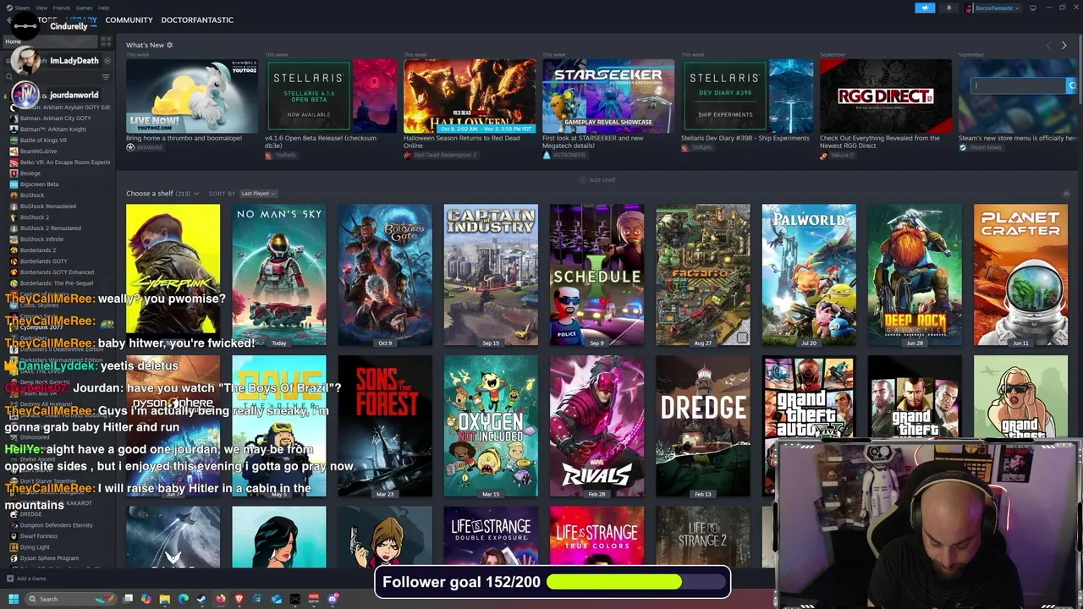The image size is (1083, 609).
Task: Select Life is Strange Double Exposure cover
Action: point(491,537)
